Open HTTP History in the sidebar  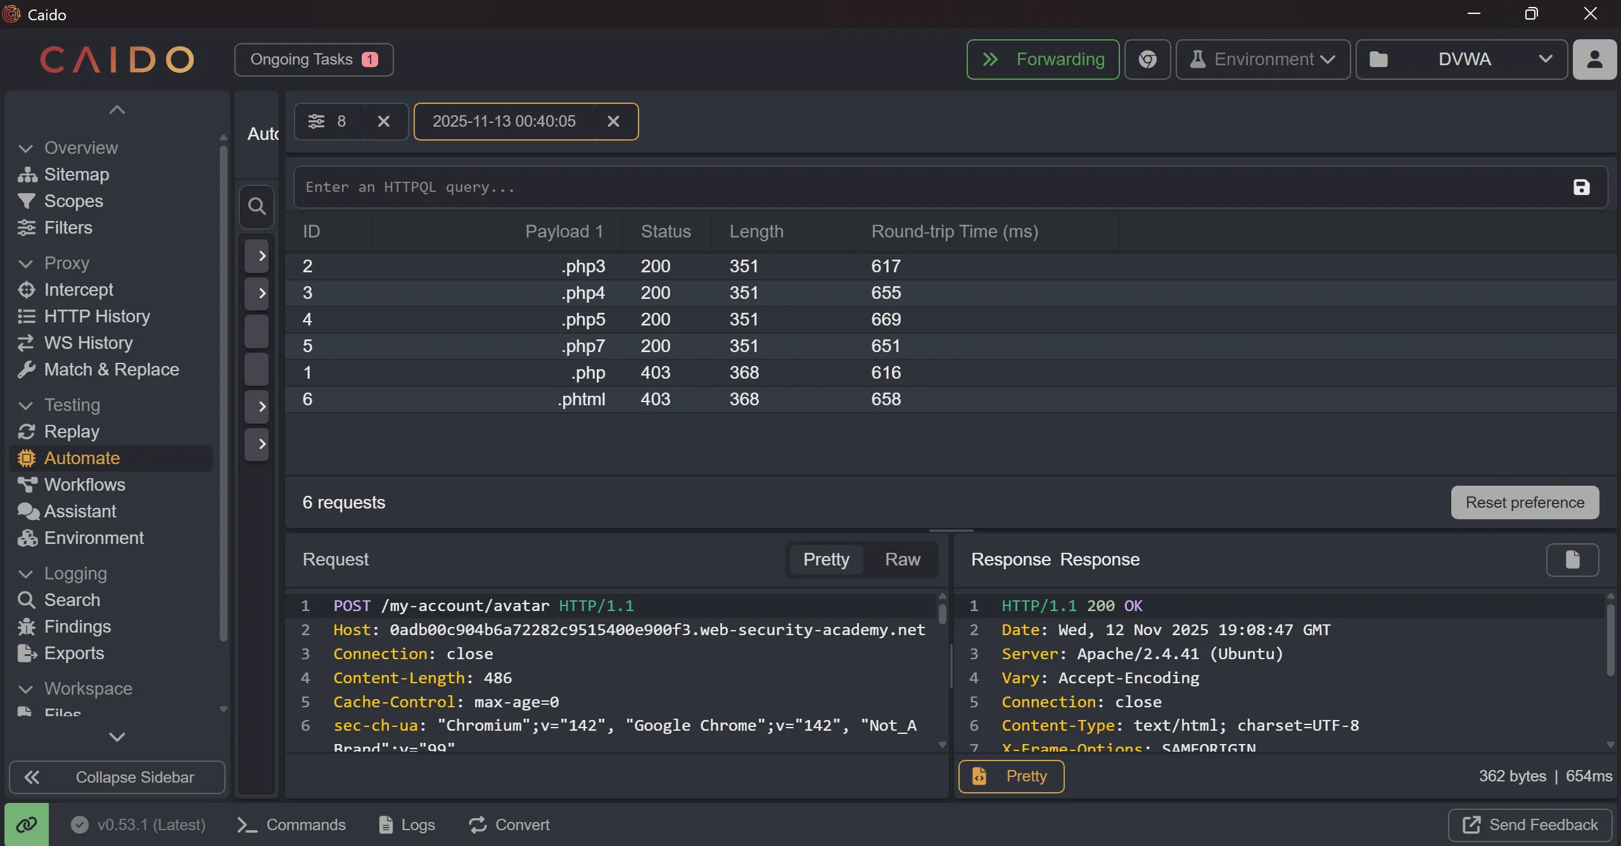[96, 316]
